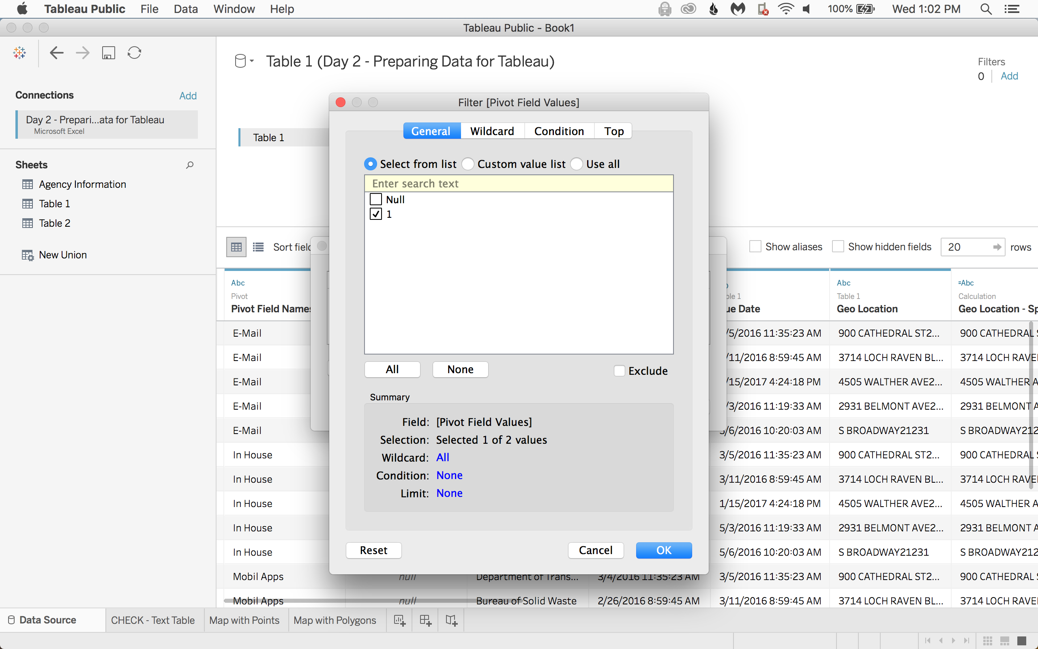Viewport: 1038px width, 649px height.
Task: Add a new story
Action: tap(451, 620)
